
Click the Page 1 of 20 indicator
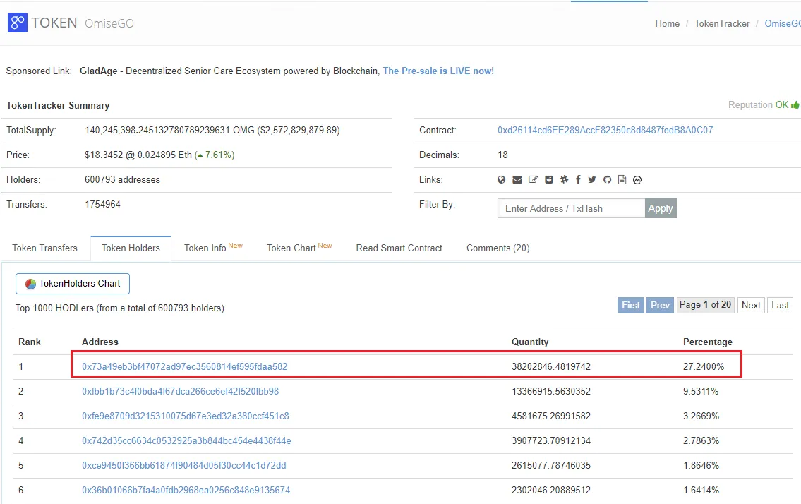pos(706,305)
